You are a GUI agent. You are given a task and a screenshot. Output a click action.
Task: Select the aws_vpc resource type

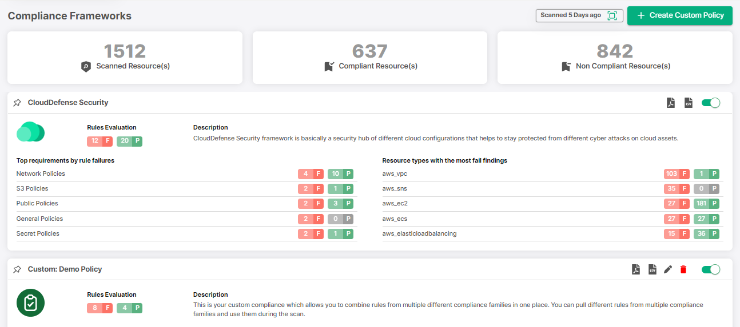point(552,174)
